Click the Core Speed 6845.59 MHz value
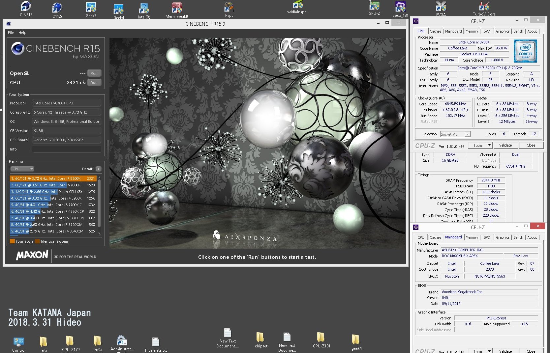This screenshot has width=550, height=353. click(455, 104)
